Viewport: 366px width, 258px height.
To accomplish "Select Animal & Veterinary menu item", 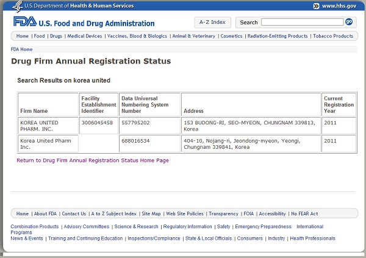I will coord(194,36).
